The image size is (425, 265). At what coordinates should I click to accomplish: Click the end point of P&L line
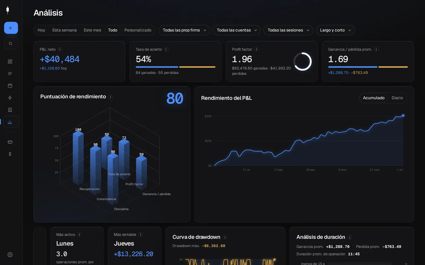click(403, 116)
